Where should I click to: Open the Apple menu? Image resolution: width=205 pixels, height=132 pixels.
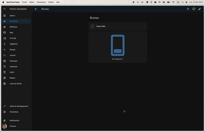tap(3, 2)
